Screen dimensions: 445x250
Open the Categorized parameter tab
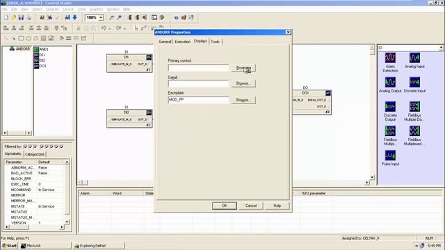click(35, 154)
